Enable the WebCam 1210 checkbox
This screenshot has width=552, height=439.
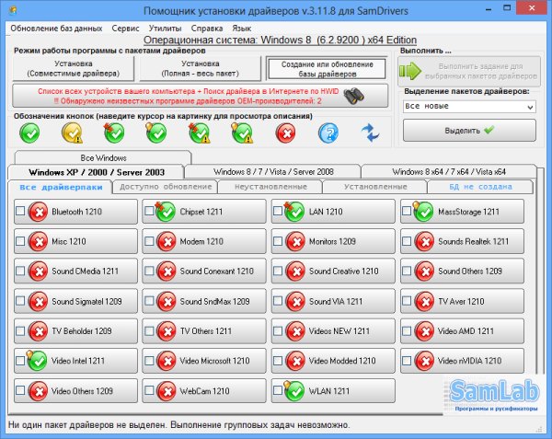point(149,391)
